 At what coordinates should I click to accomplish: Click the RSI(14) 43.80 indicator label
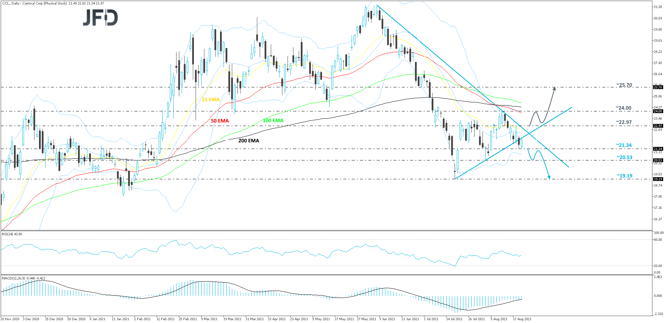click(x=12, y=234)
